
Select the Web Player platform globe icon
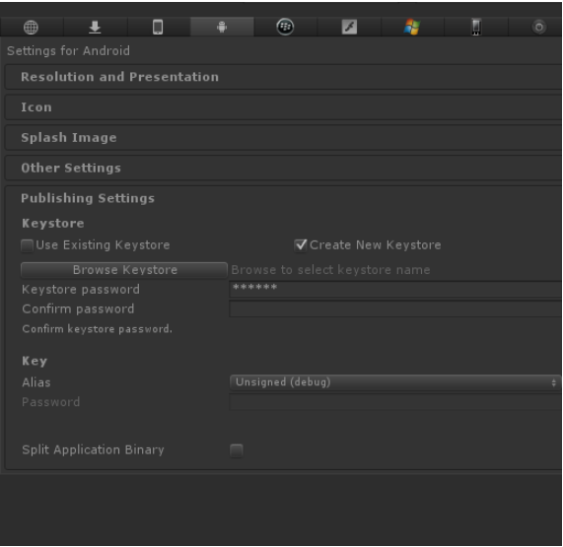(x=31, y=27)
